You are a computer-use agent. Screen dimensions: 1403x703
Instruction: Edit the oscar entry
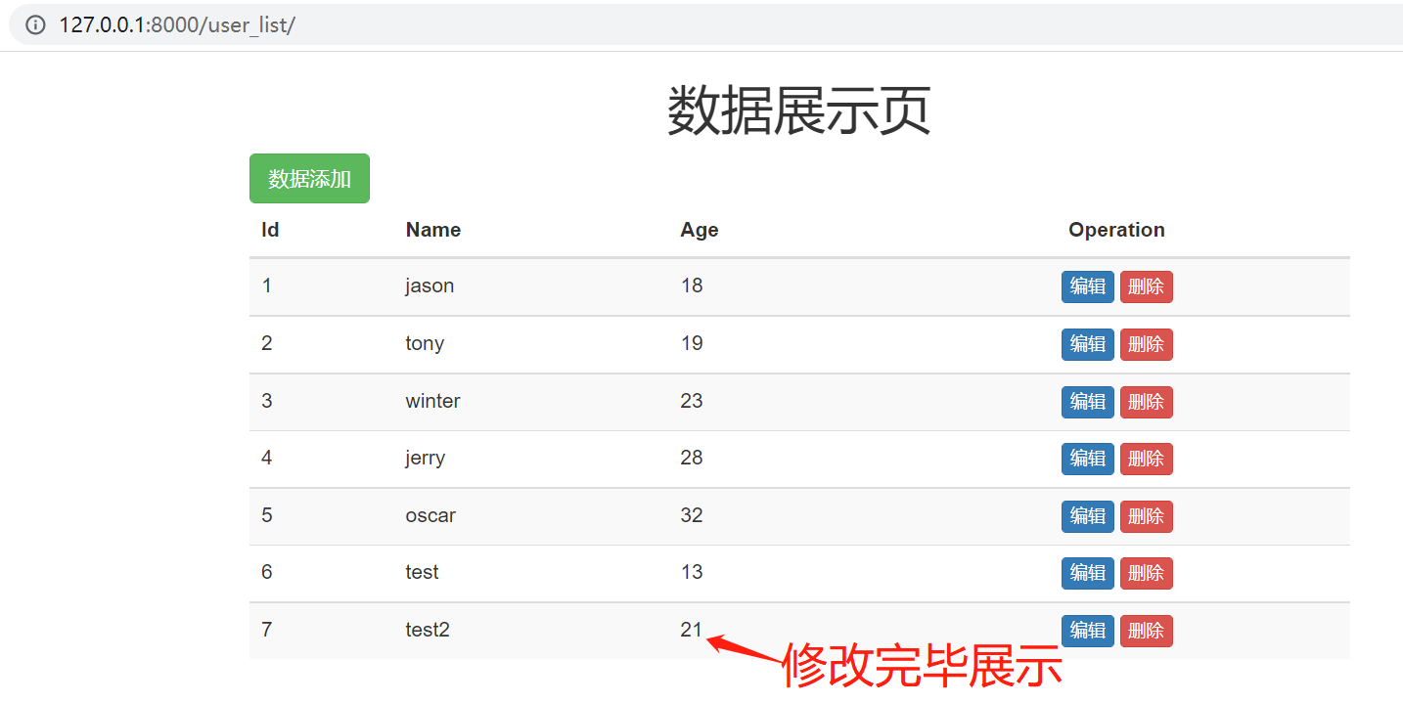(1087, 516)
